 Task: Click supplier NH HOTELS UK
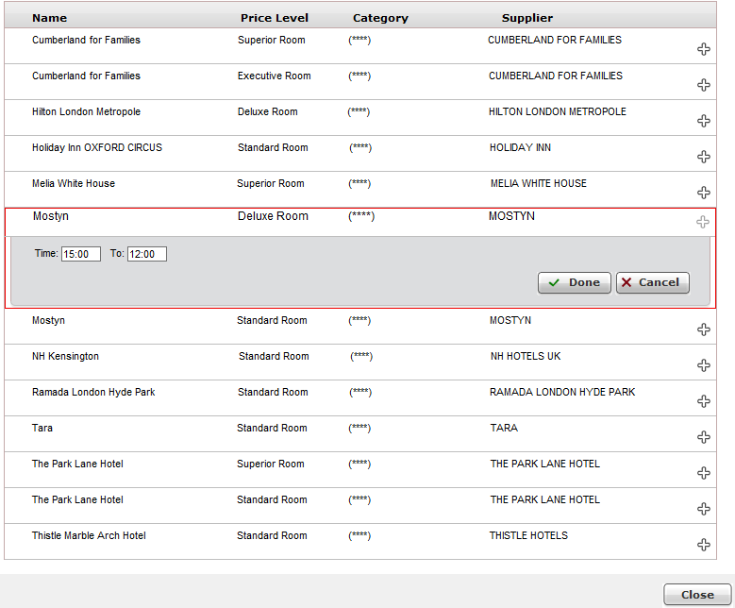pyautogui.click(x=526, y=356)
